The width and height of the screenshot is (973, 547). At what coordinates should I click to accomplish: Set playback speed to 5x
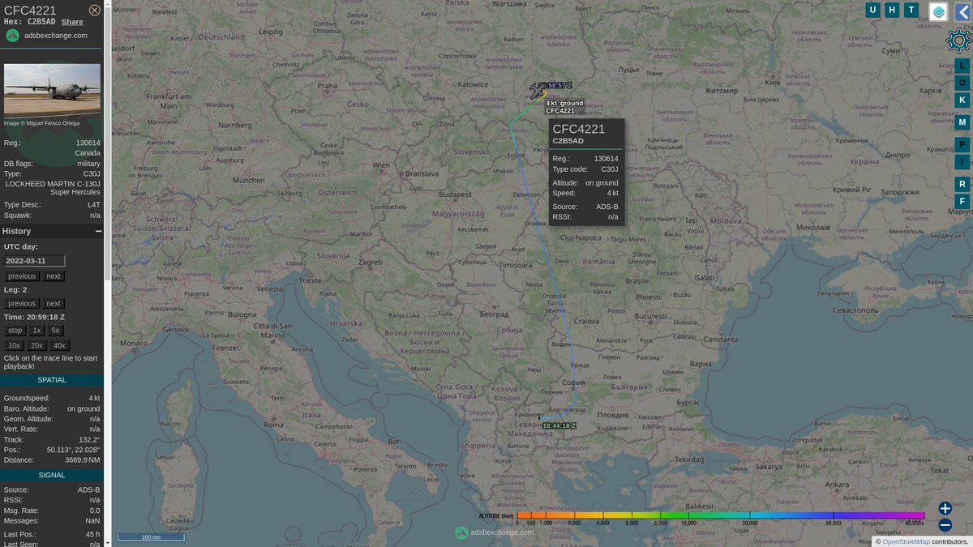[56, 331]
